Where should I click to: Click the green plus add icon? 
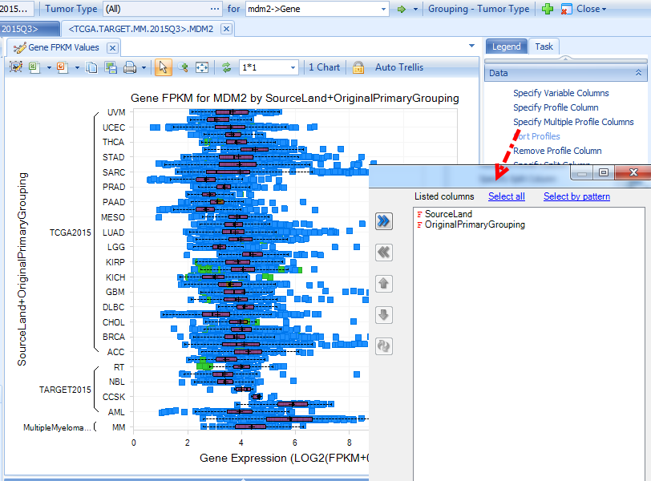pyautogui.click(x=548, y=9)
